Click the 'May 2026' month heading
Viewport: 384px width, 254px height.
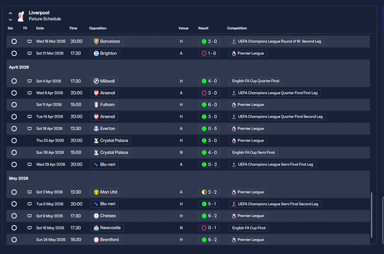(19, 178)
